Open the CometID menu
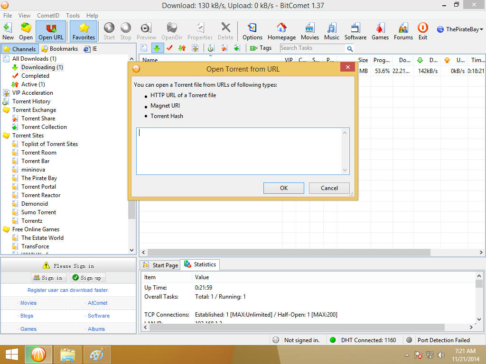Screen dimensions: 486x364 (48, 16)
